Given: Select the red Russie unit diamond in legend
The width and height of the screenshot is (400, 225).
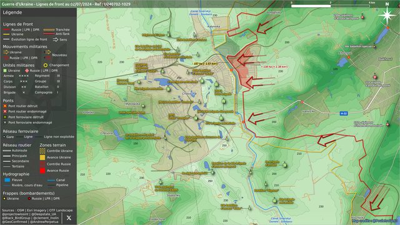Looking at the screenshot, I should pyautogui.click(x=27, y=71).
